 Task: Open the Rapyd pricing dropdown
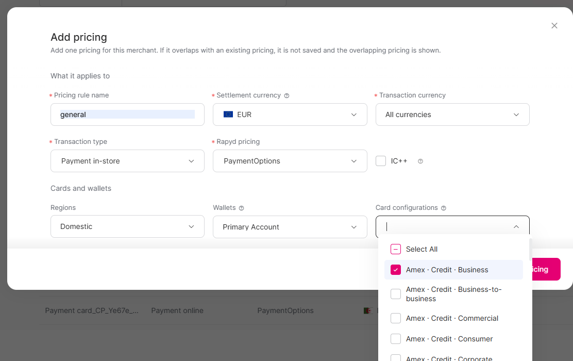290,161
